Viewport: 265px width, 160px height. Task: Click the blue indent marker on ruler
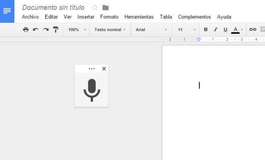(x=199, y=39)
